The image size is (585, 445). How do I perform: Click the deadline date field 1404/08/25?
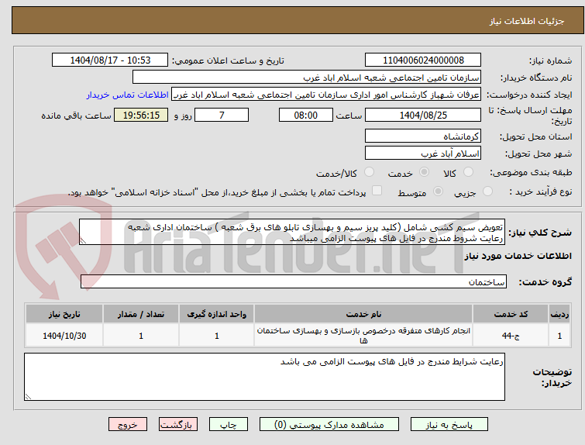423,115
